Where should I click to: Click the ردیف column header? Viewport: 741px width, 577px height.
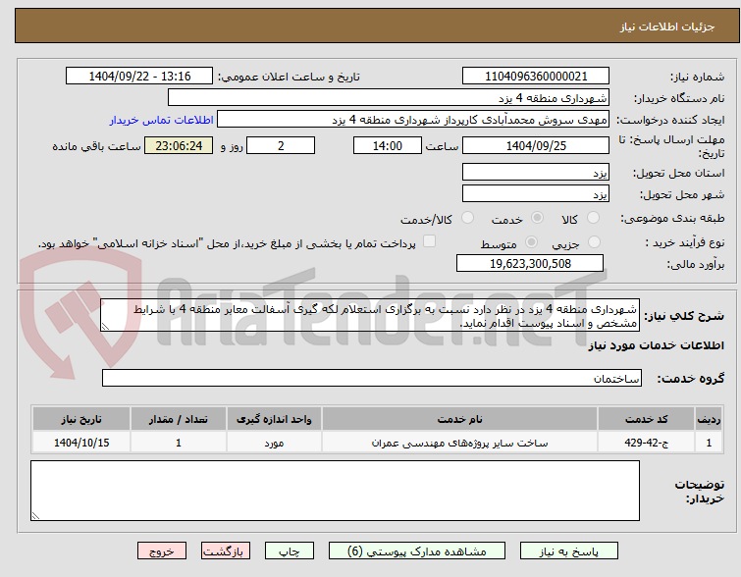[709, 419]
